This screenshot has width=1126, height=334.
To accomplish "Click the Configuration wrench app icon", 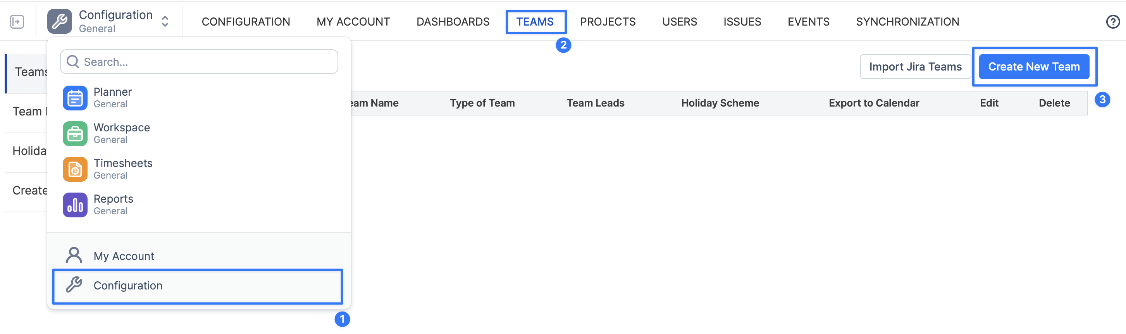I will tap(59, 21).
